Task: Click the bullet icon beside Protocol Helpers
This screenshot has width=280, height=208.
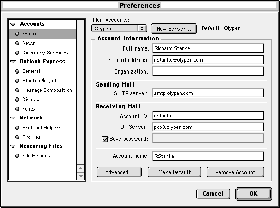Action: 17,128
